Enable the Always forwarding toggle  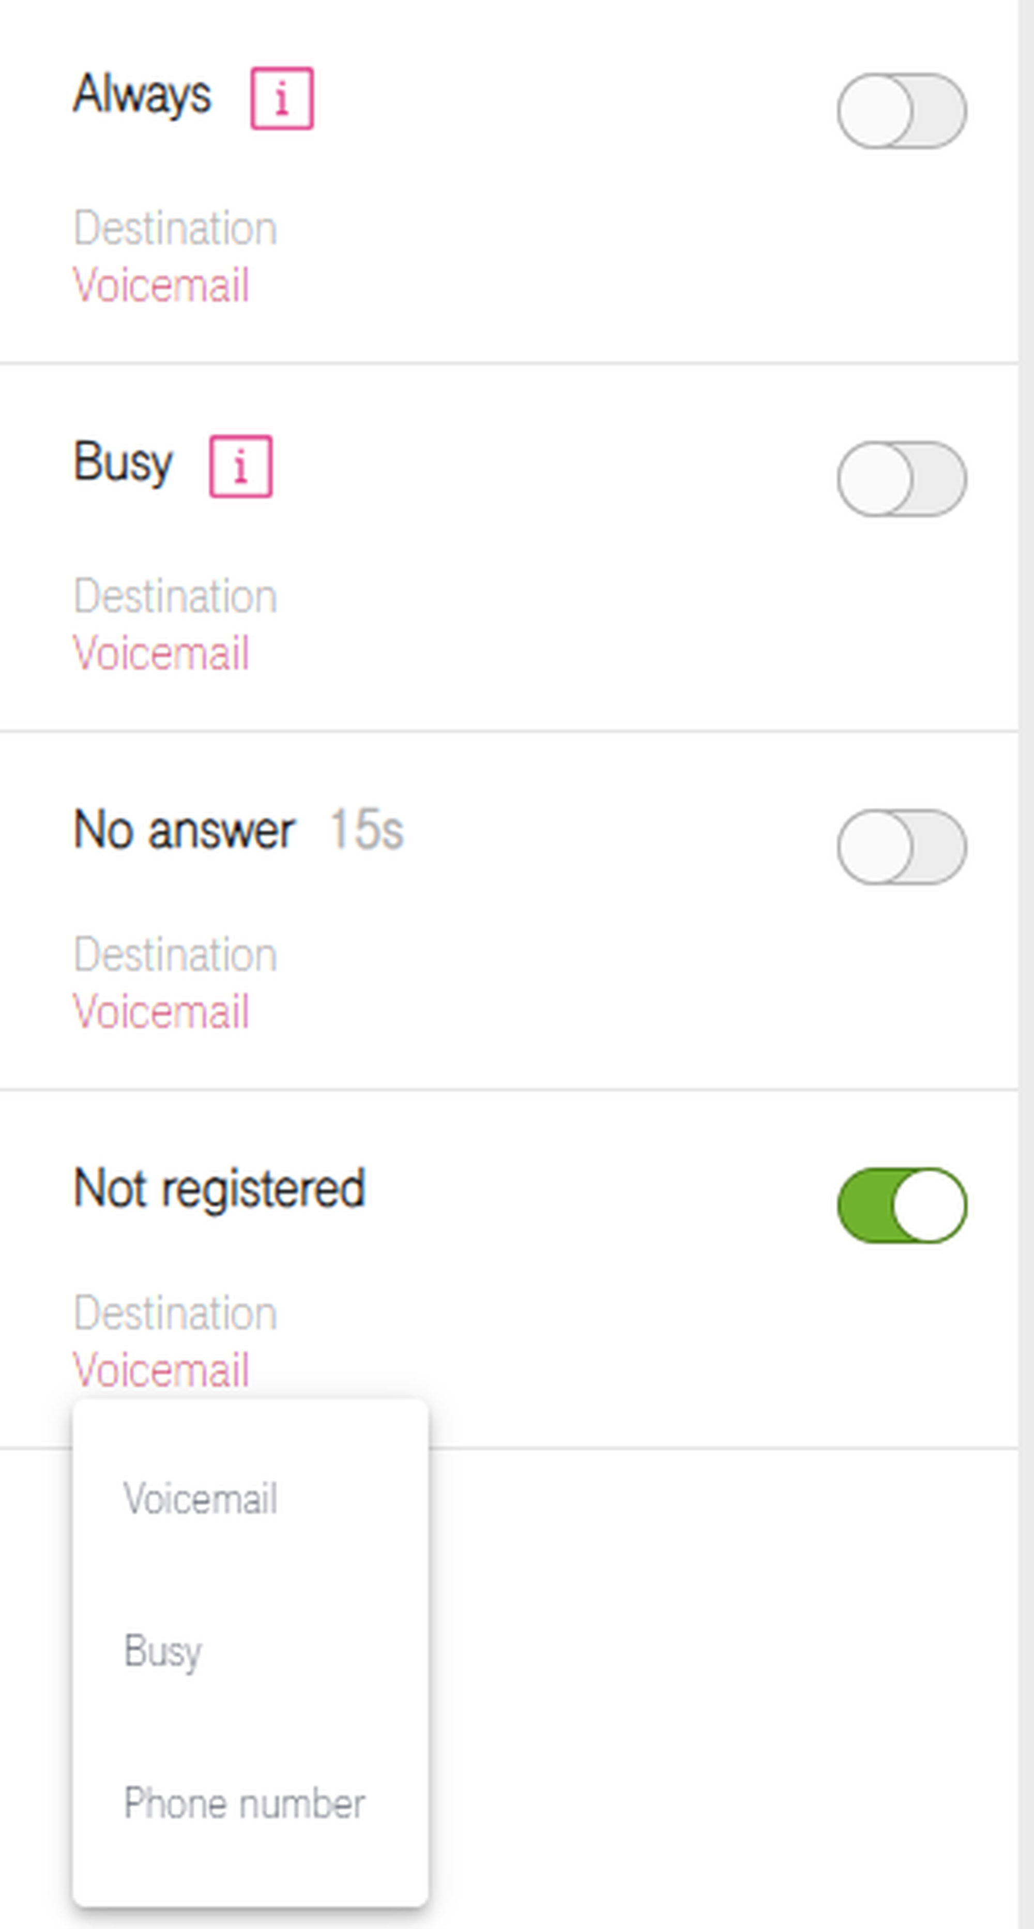[x=902, y=111]
